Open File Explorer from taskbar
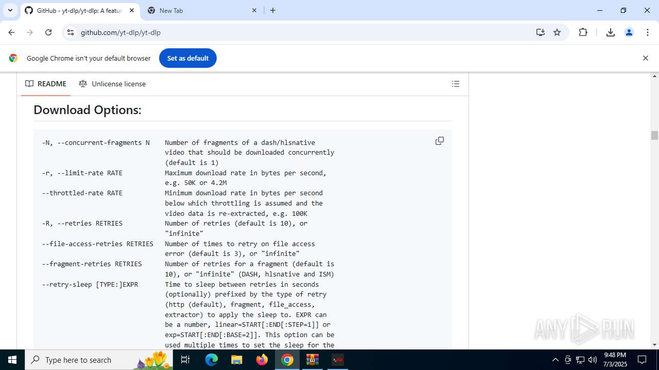659x370 pixels. click(237, 360)
